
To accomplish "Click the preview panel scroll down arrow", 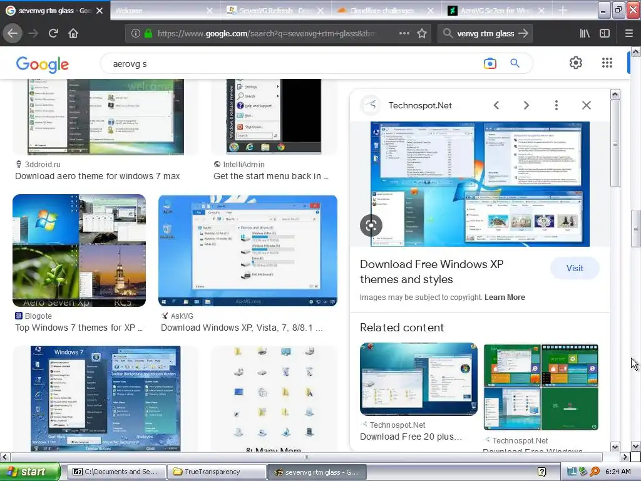I will pyautogui.click(x=615, y=447).
